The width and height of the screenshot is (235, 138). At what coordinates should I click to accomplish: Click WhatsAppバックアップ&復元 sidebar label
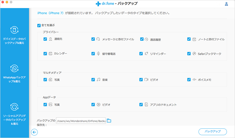(14, 79)
